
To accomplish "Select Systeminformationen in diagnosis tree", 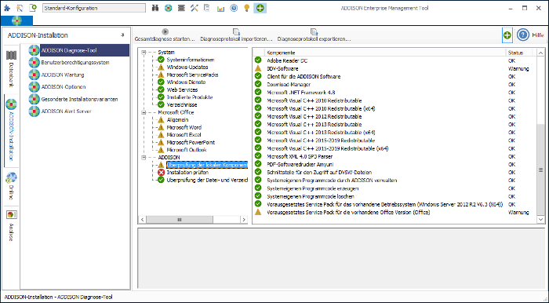I will [x=191, y=60].
